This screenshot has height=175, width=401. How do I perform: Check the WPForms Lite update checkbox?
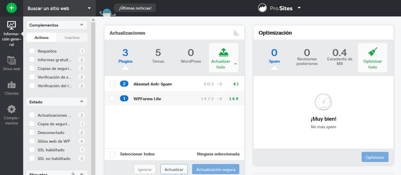point(112,98)
